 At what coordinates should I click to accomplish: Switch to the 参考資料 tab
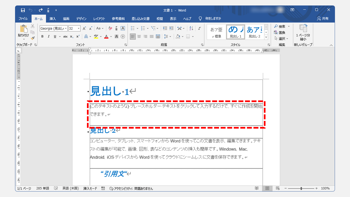pos(118,19)
